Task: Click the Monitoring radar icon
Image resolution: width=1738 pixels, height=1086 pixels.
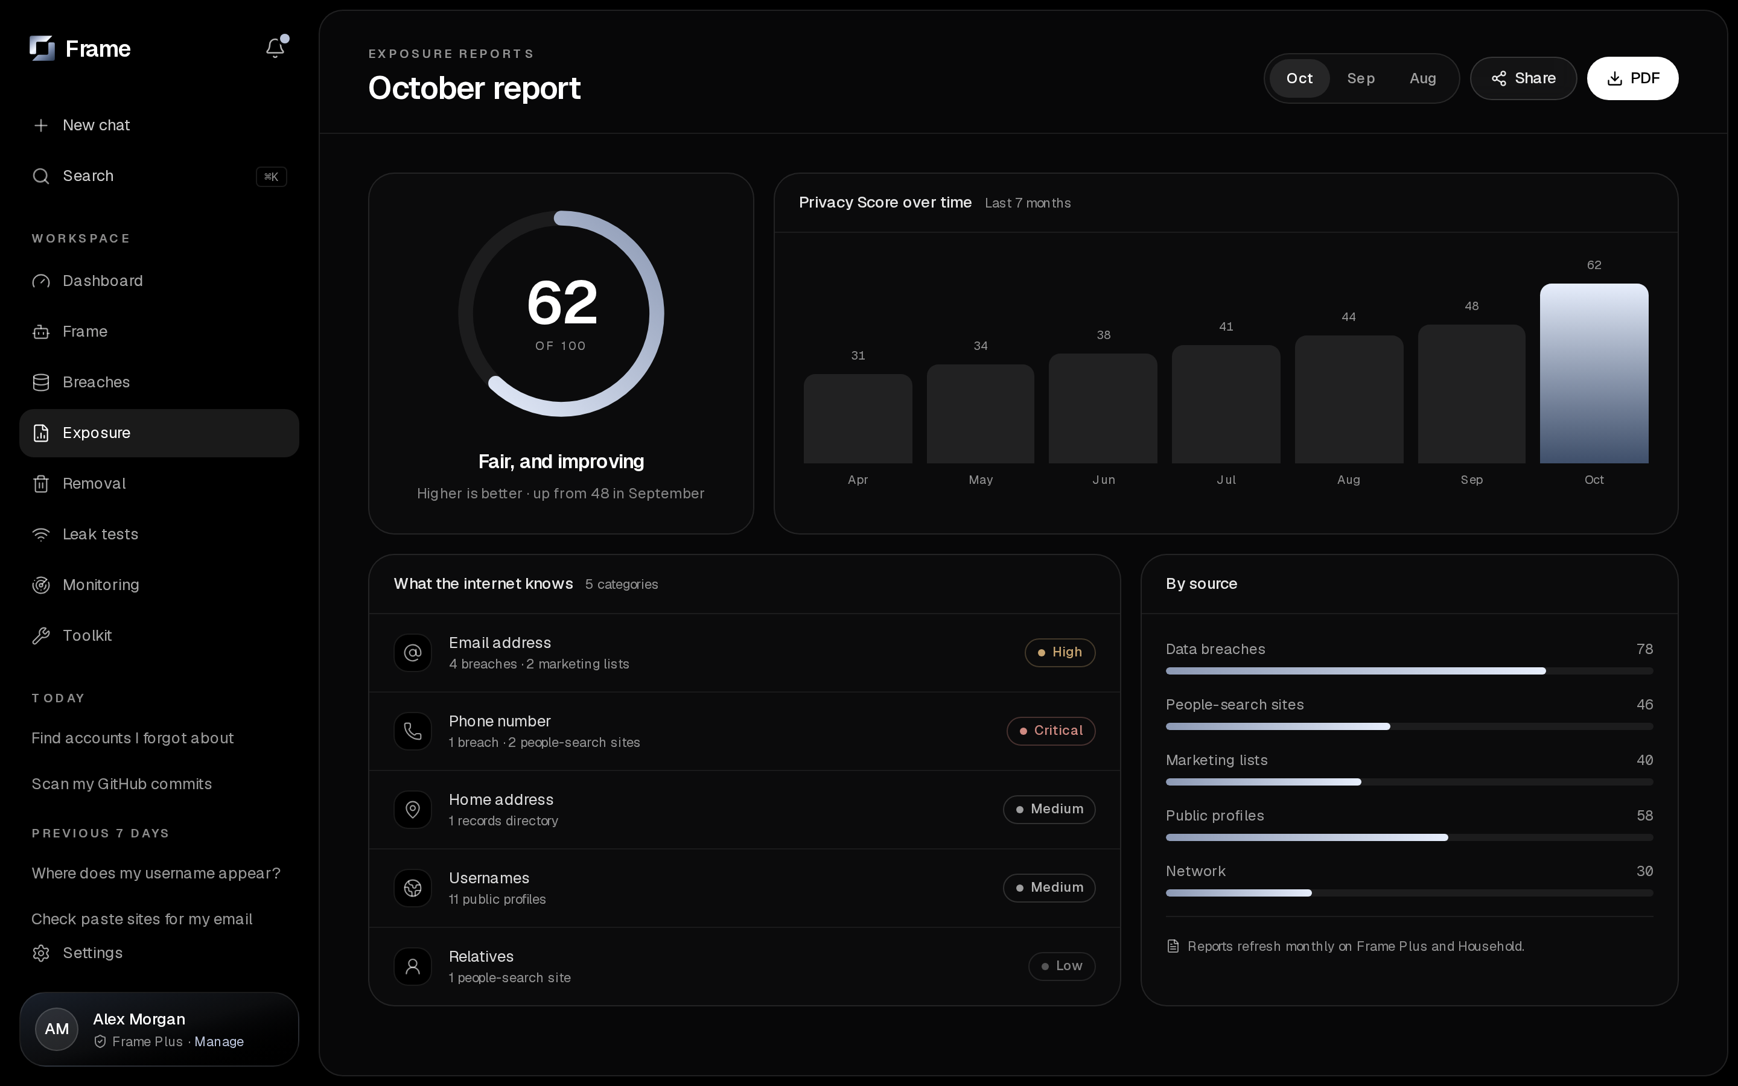Action: (41, 585)
